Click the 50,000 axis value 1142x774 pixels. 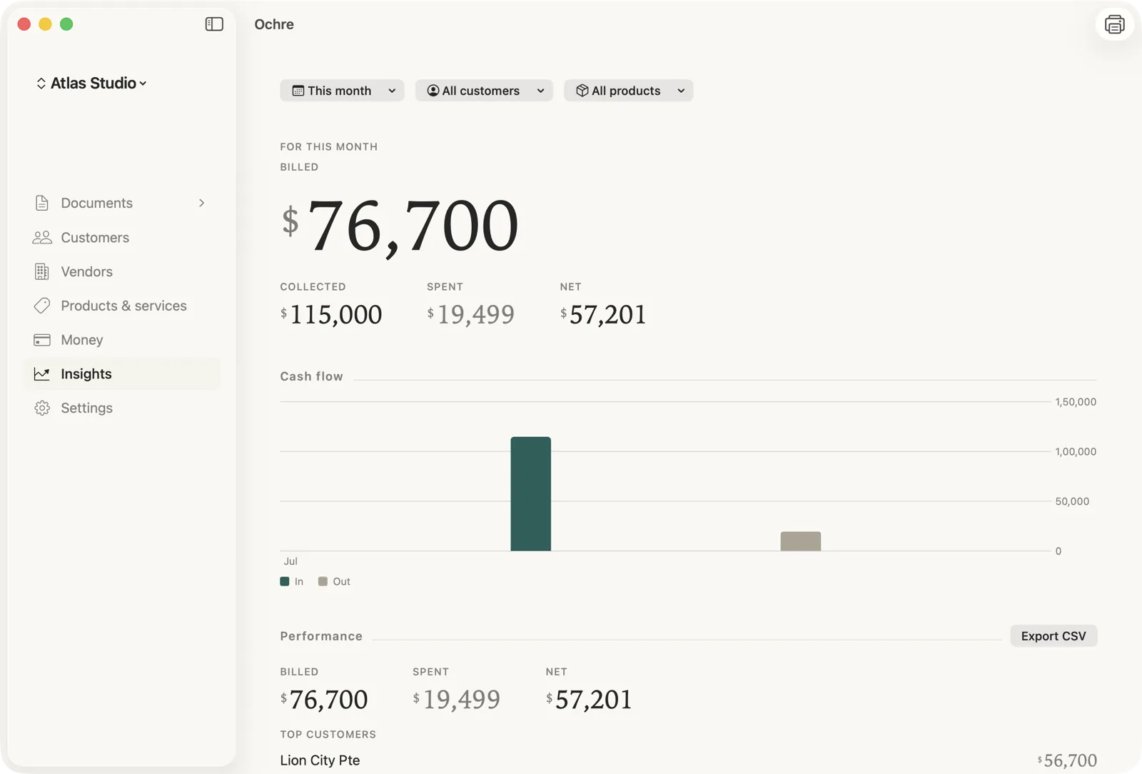1072,501
